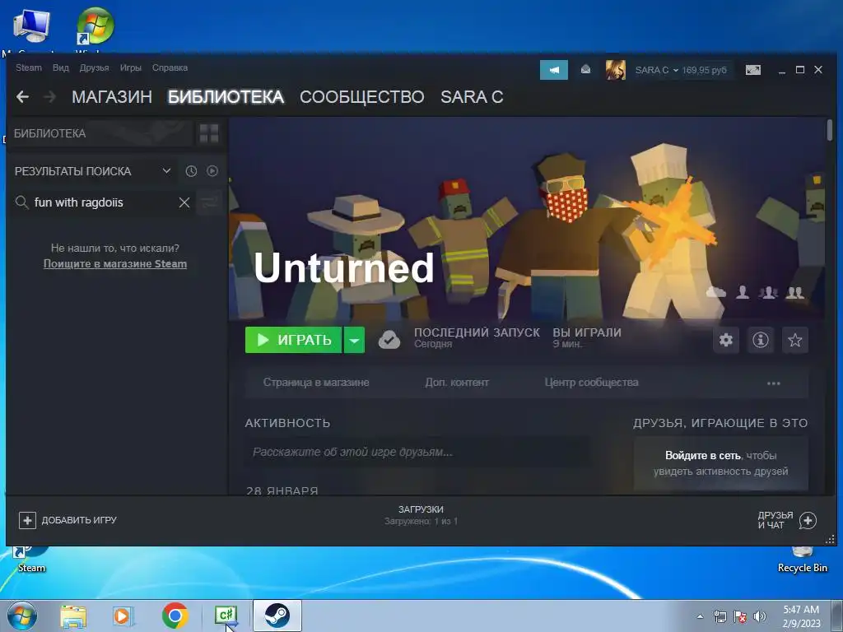Click the 169,95 руб wallet balance

point(705,71)
